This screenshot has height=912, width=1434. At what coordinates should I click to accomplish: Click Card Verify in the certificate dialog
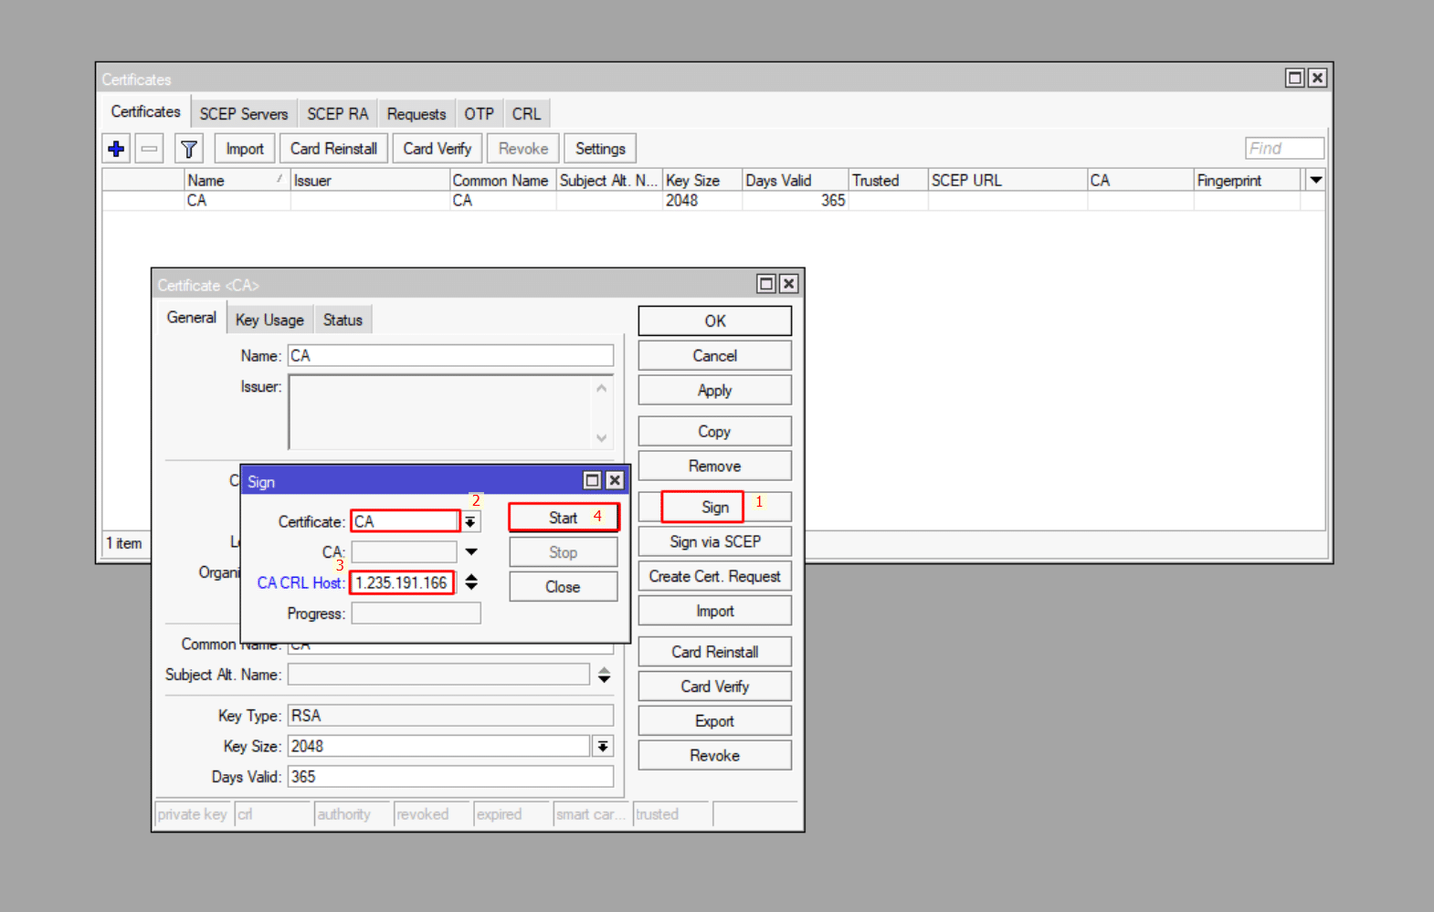point(715,687)
